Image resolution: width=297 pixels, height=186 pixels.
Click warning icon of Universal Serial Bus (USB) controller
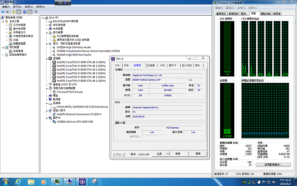point(54,40)
